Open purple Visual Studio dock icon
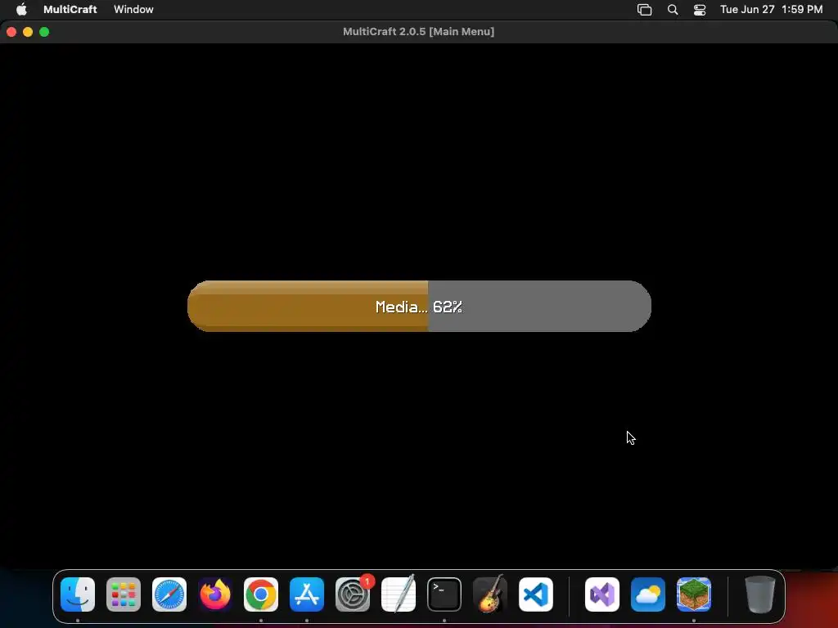The height and width of the screenshot is (628, 838). click(602, 594)
